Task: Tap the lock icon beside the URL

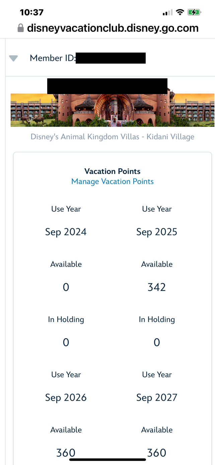Action: 21,28
